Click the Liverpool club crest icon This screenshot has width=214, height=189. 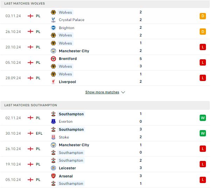coord(53,82)
